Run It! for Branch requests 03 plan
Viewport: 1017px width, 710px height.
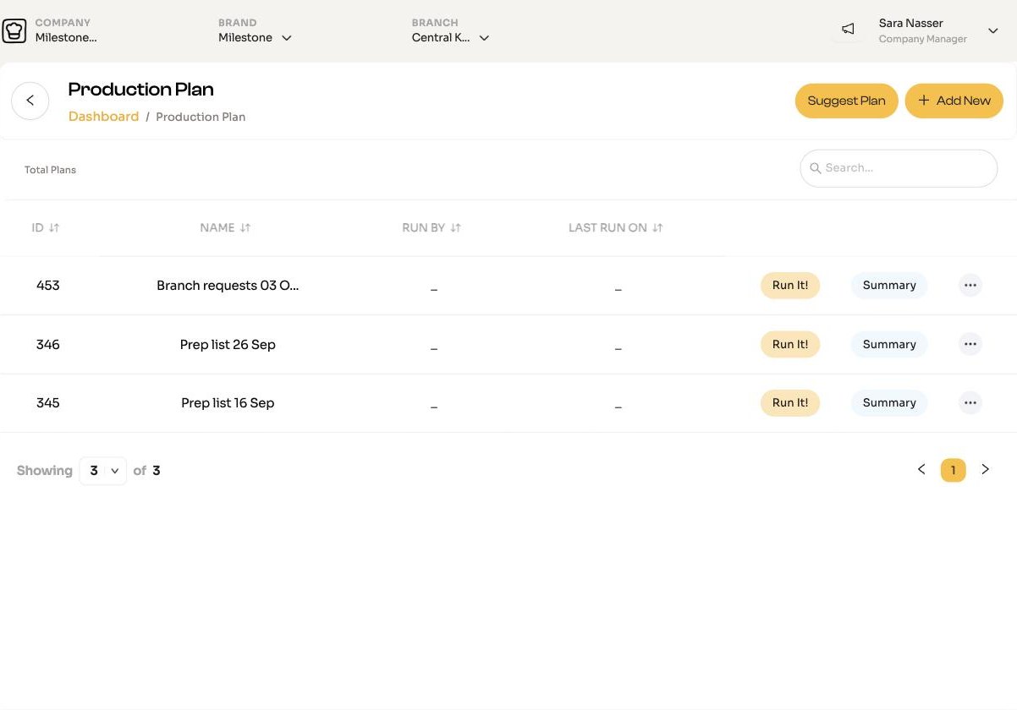(790, 286)
